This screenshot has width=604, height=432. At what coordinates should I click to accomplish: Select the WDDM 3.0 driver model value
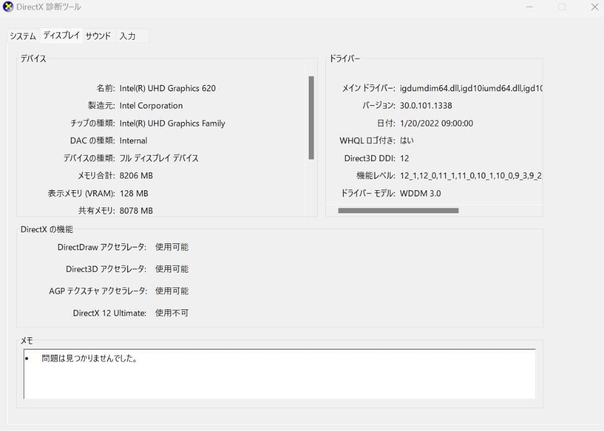point(422,193)
